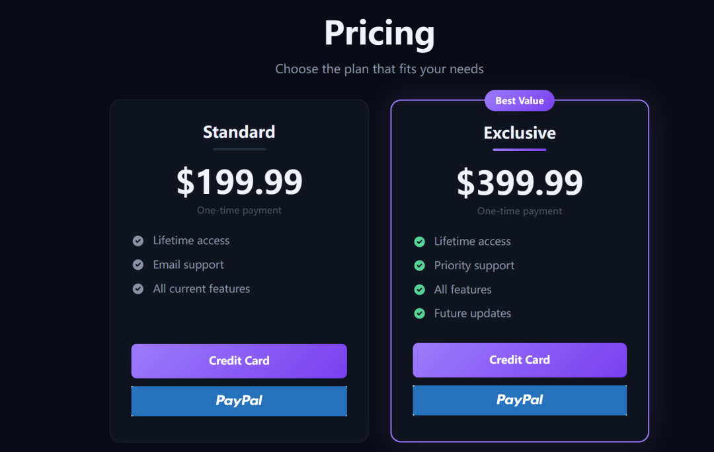Click Lifetime access checkmark in Standard plan
The height and width of the screenshot is (452, 714).
coord(138,241)
